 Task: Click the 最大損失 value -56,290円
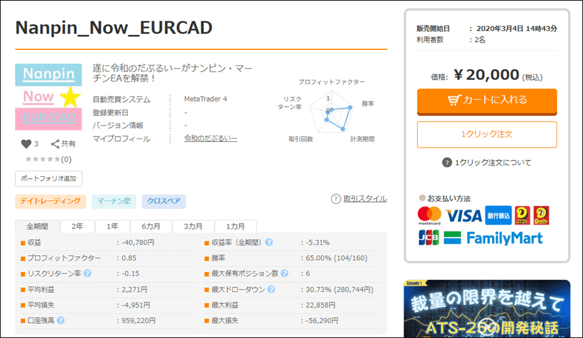click(321, 321)
